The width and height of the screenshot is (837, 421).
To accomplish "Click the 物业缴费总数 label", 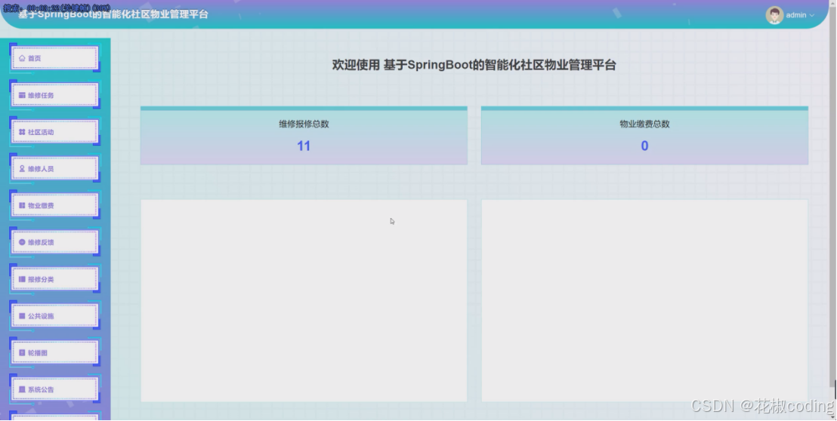I will click(644, 124).
